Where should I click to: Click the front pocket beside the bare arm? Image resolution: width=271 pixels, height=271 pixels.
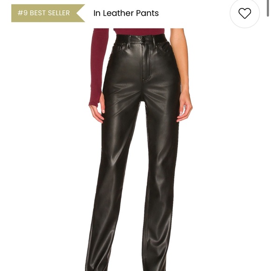(164, 48)
